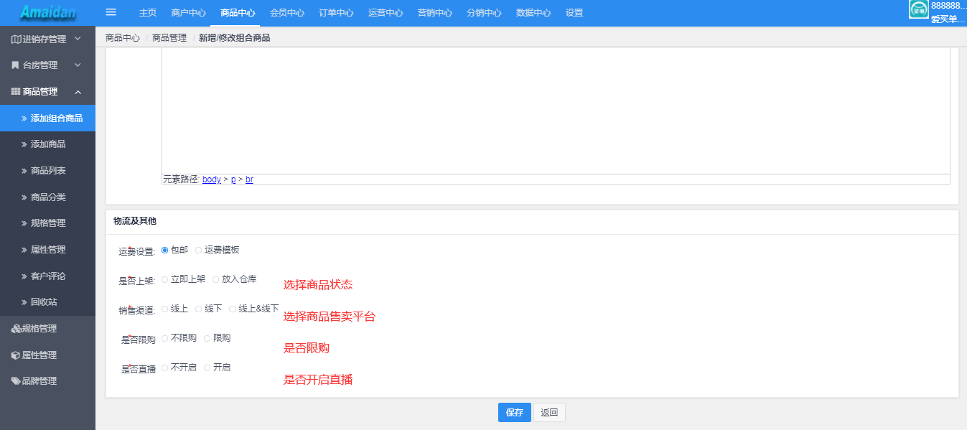Open 客户评论 sidebar item

[x=47, y=276]
